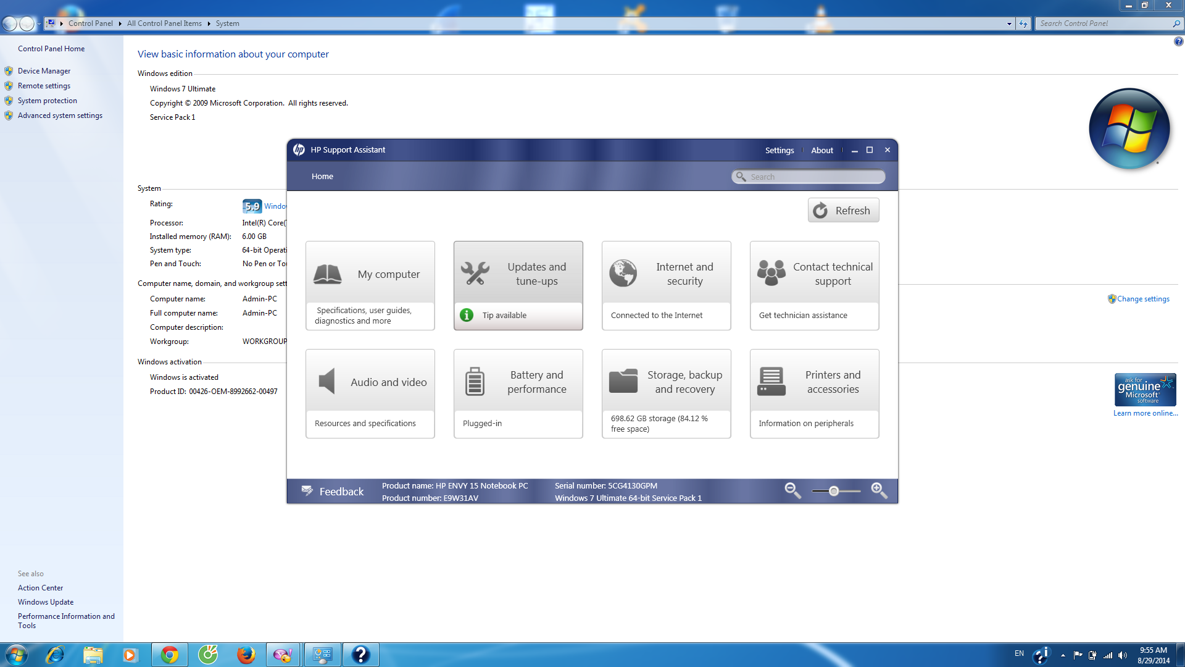The width and height of the screenshot is (1185, 667).
Task: Click the green tip available info icon
Action: pos(467,315)
